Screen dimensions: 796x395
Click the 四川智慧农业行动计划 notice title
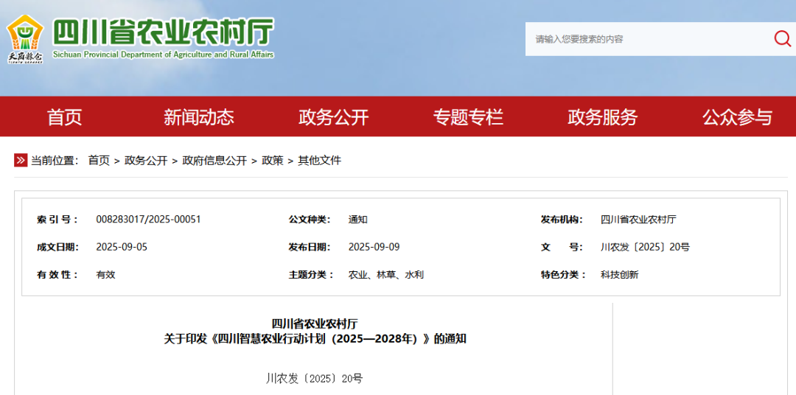[315, 339]
